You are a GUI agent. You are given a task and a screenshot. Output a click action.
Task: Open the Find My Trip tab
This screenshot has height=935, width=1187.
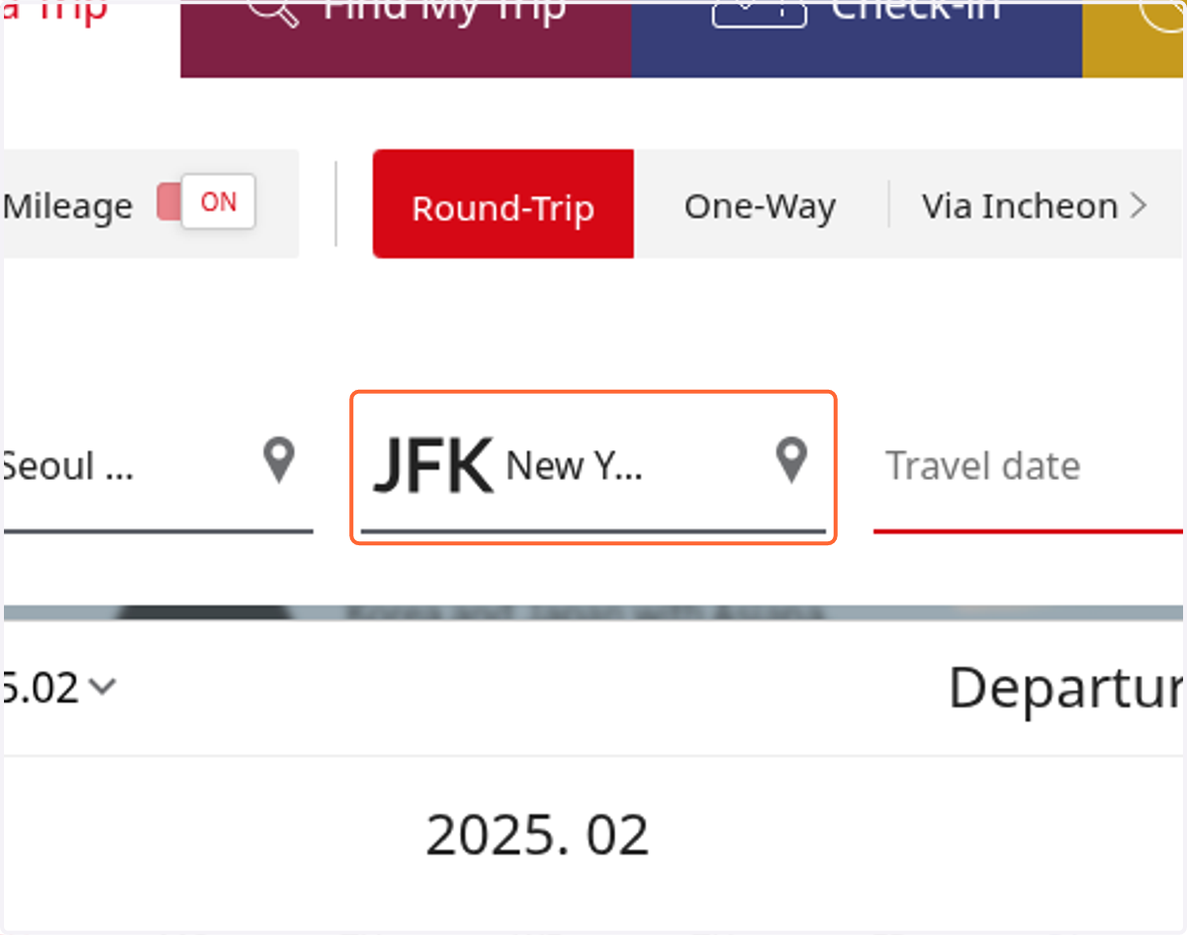tap(406, 39)
